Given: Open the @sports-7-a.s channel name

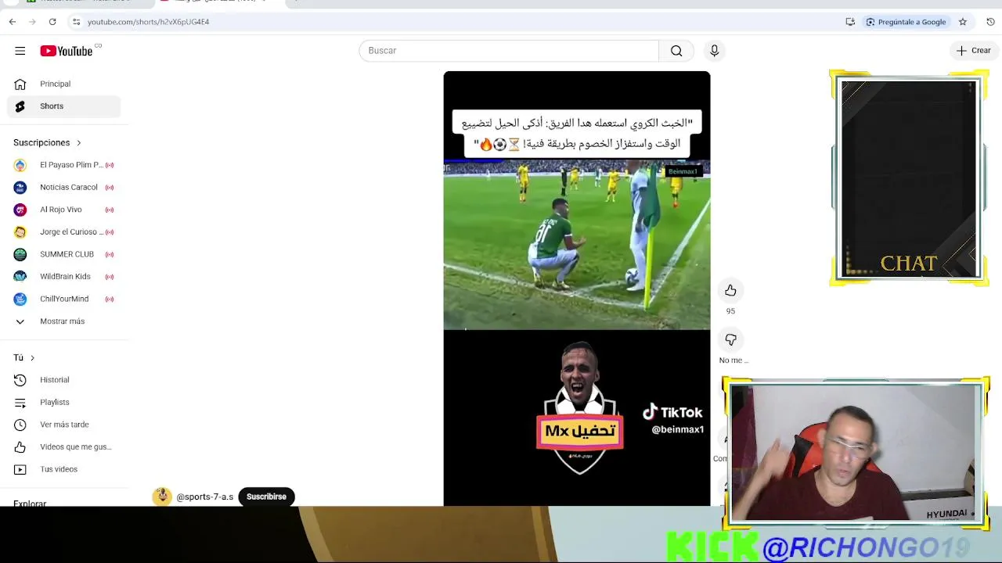Looking at the screenshot, I should (204, 497).
